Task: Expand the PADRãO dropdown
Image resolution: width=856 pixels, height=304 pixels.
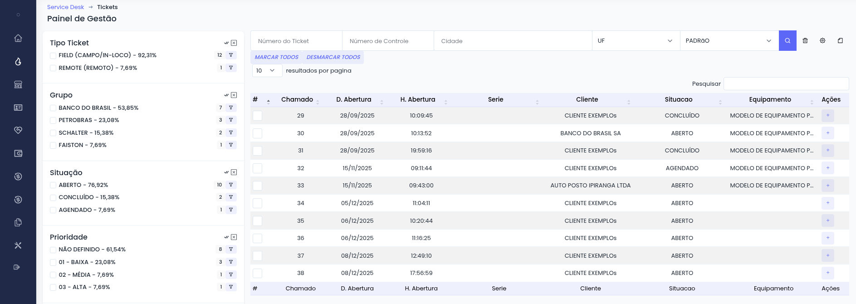Action: [729, 41]
